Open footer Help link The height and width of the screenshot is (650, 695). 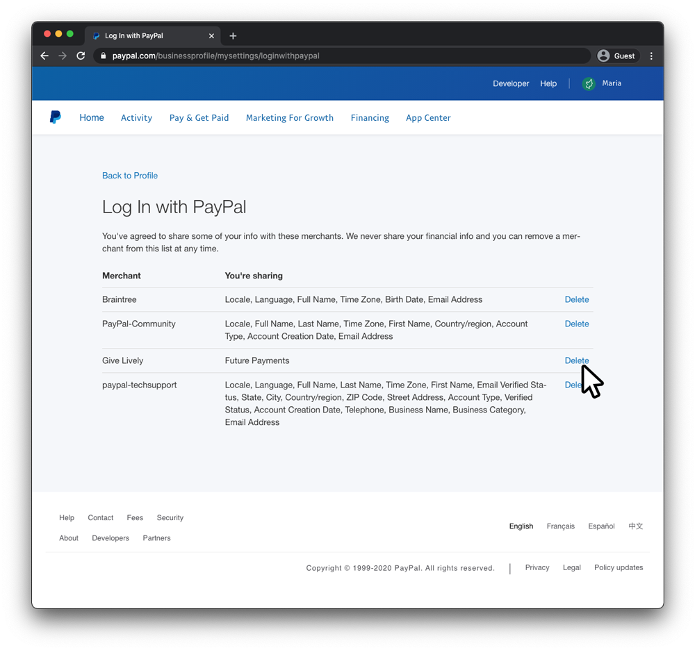coord(67,517)
